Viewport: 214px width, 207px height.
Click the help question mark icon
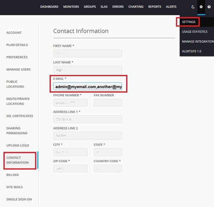tap(209, 7)
